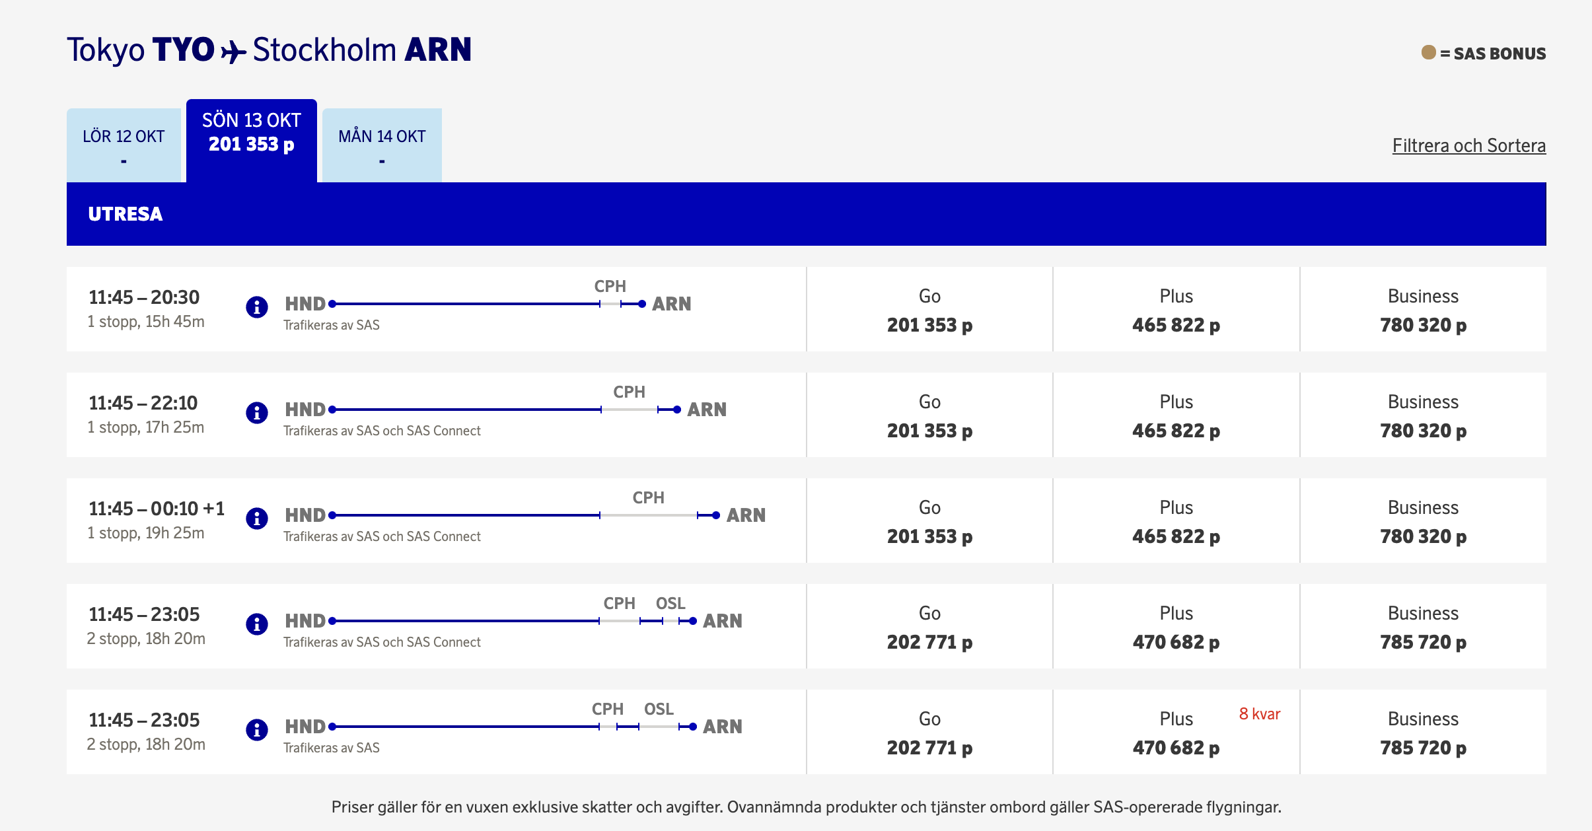Select Plus 470 682 p on SAS Connect flight

pyautogui.click(x=1176, y=626)
